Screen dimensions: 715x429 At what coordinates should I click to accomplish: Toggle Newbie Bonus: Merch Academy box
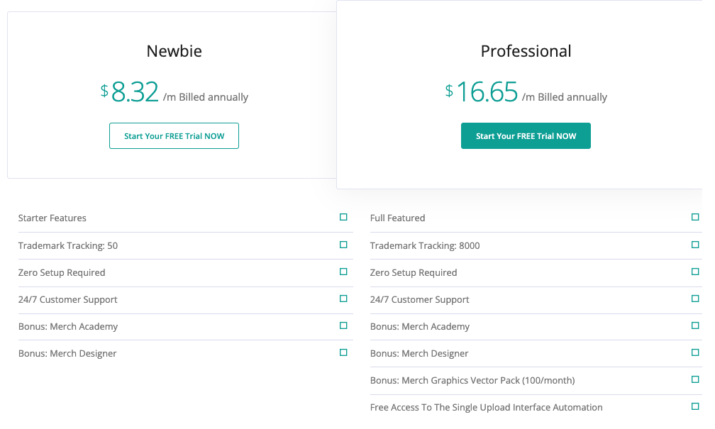tap(343, 325)
